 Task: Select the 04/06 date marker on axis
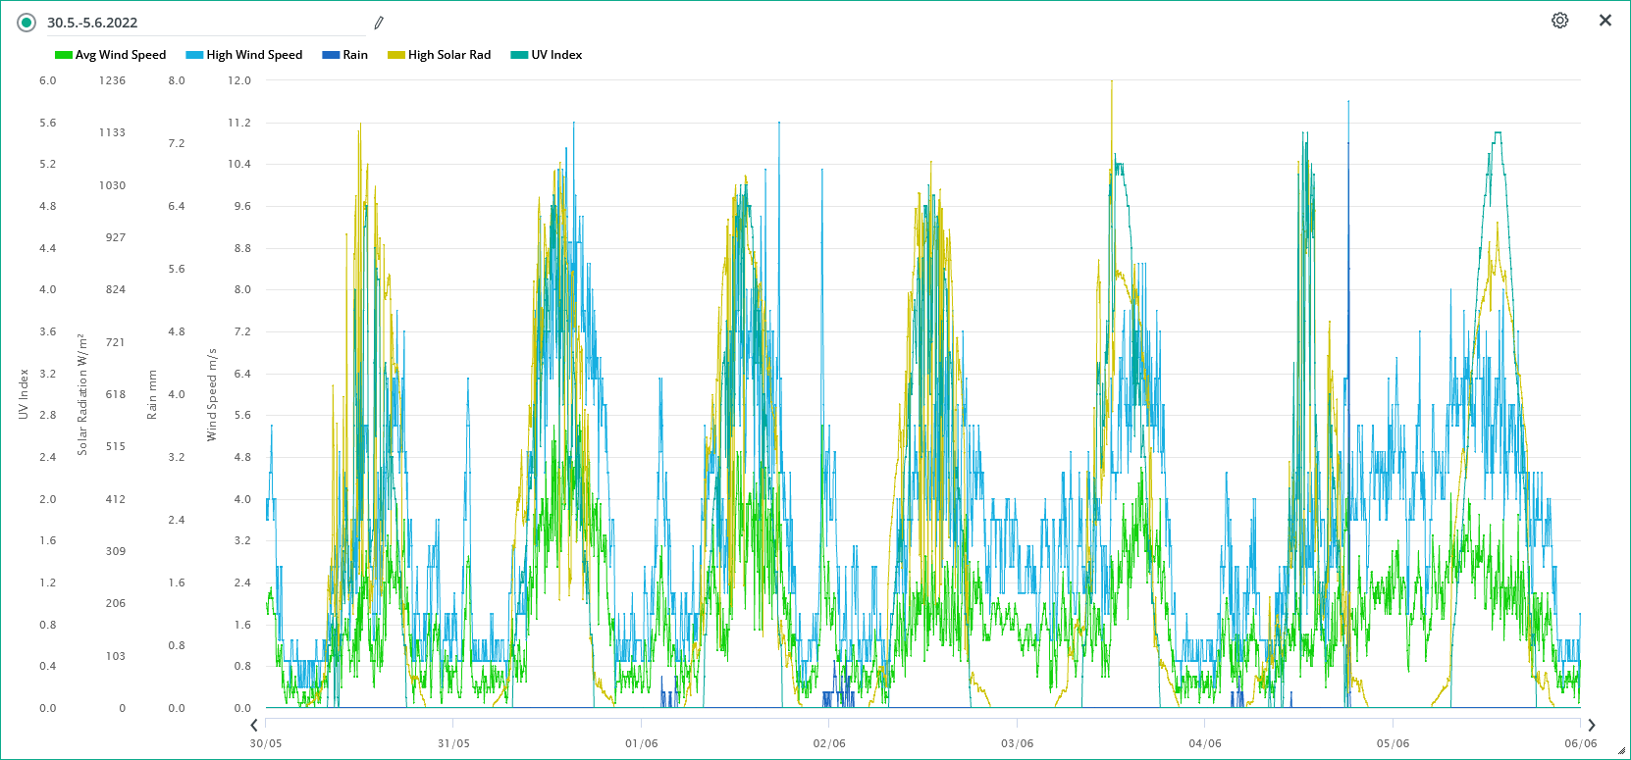coord(1205,743)
